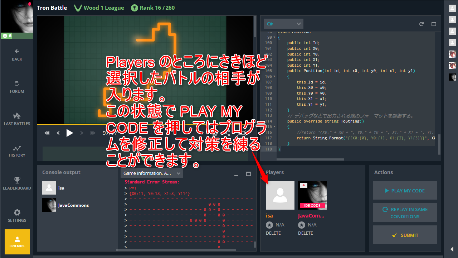The image size is (458, 258).
Task: Click REPLAY IN SAME CONDITIONS
Action: coord(405,213)
